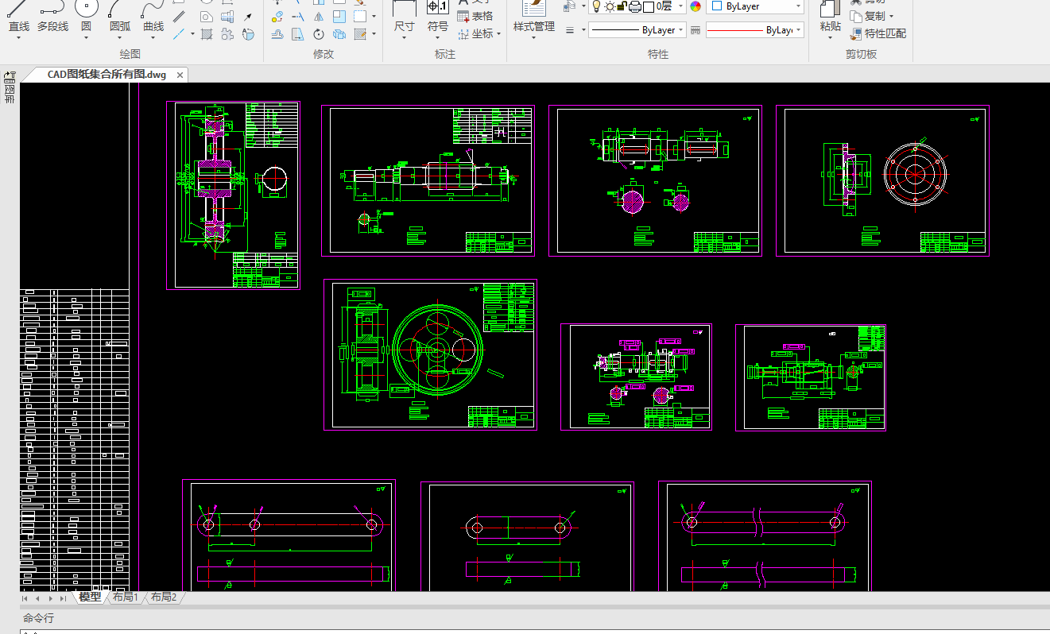Image resolution: width=1050 pixels, height=634 pixels.
Task: Click the double parallel line multiline icon
Action: click(179, 17)
